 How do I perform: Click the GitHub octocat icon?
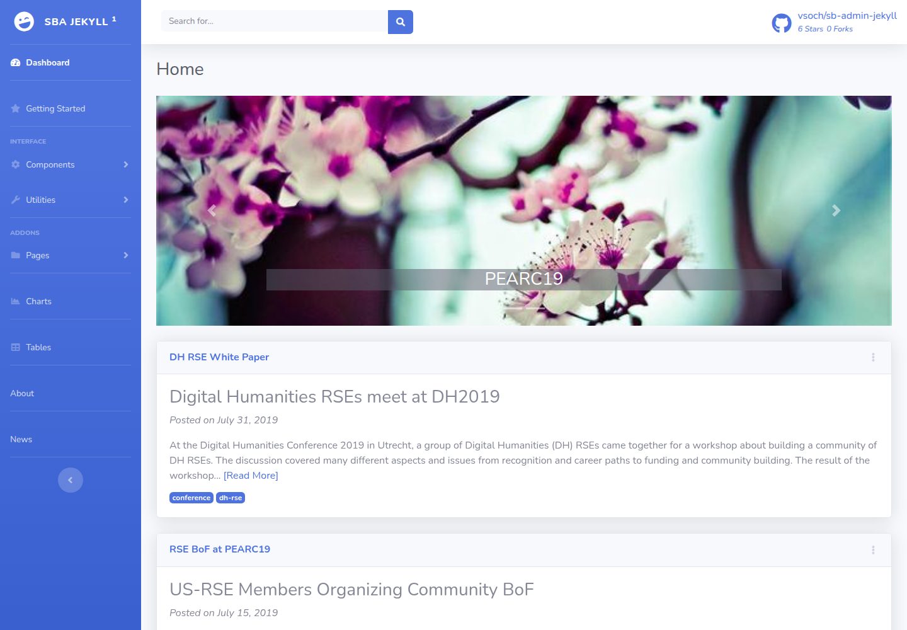pos(782,23)
